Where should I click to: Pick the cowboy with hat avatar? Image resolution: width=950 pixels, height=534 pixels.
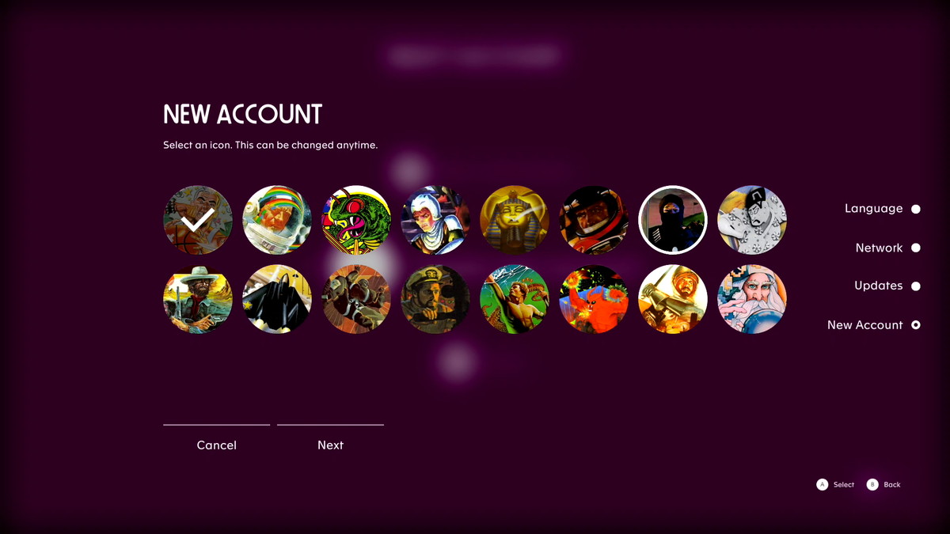(x=198, y=299)
